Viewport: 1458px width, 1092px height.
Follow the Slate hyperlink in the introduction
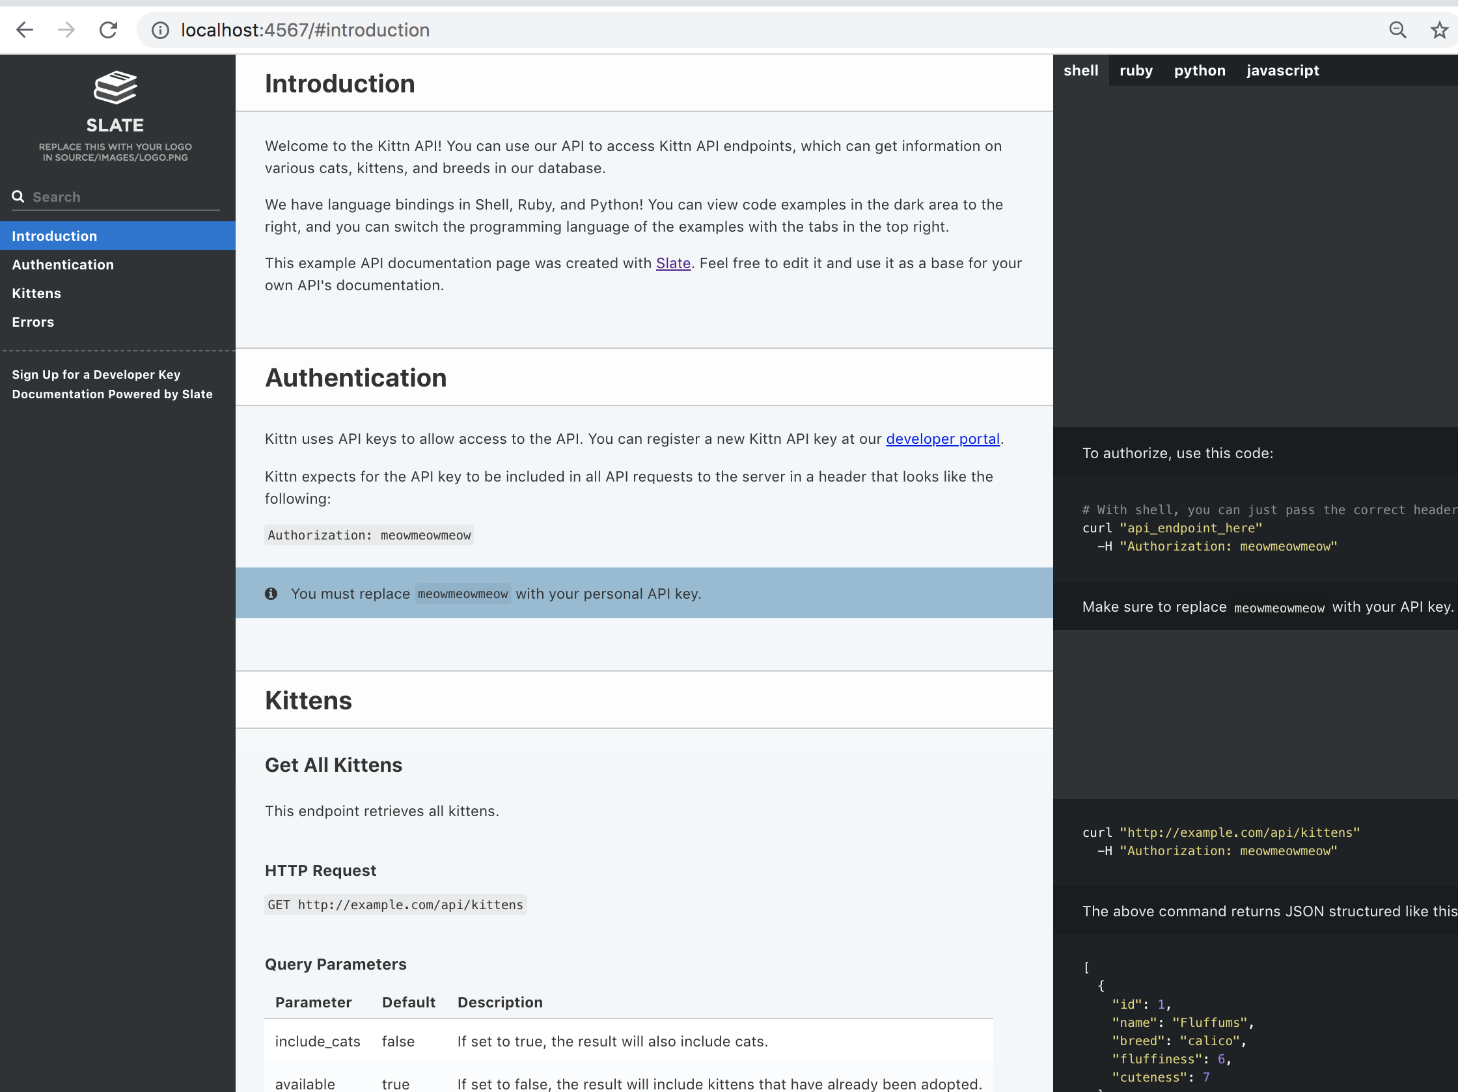(673, 263)
